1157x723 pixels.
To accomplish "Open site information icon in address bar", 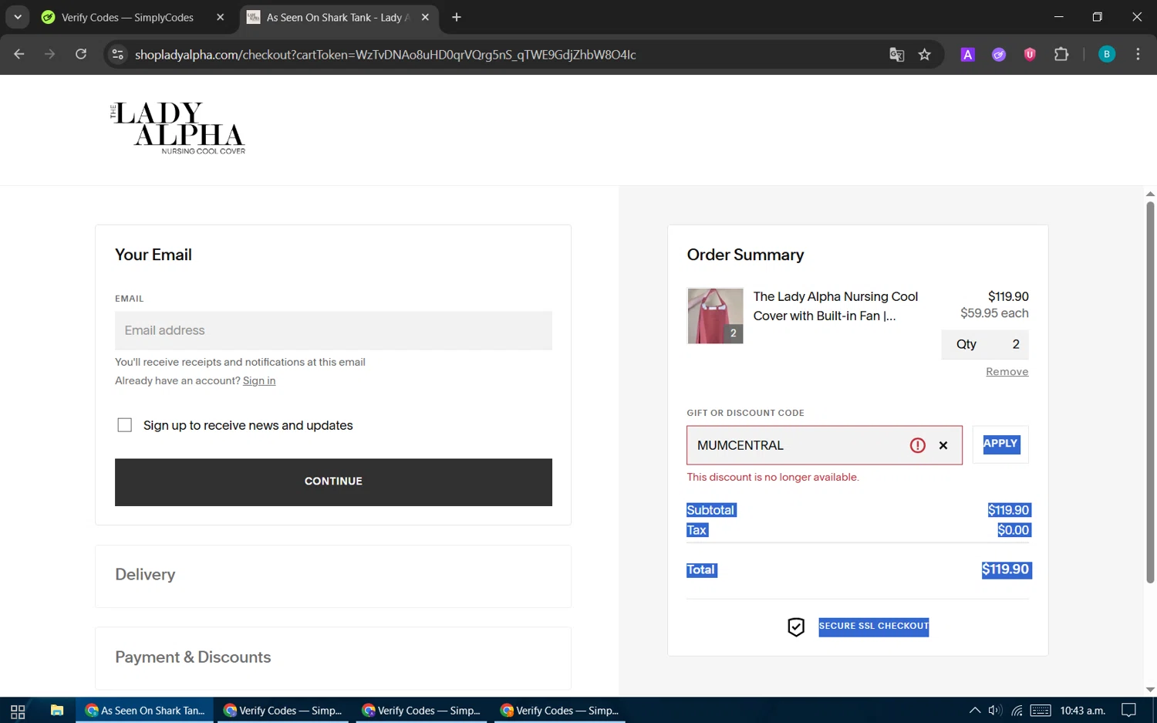I will [x=117, y=54].
